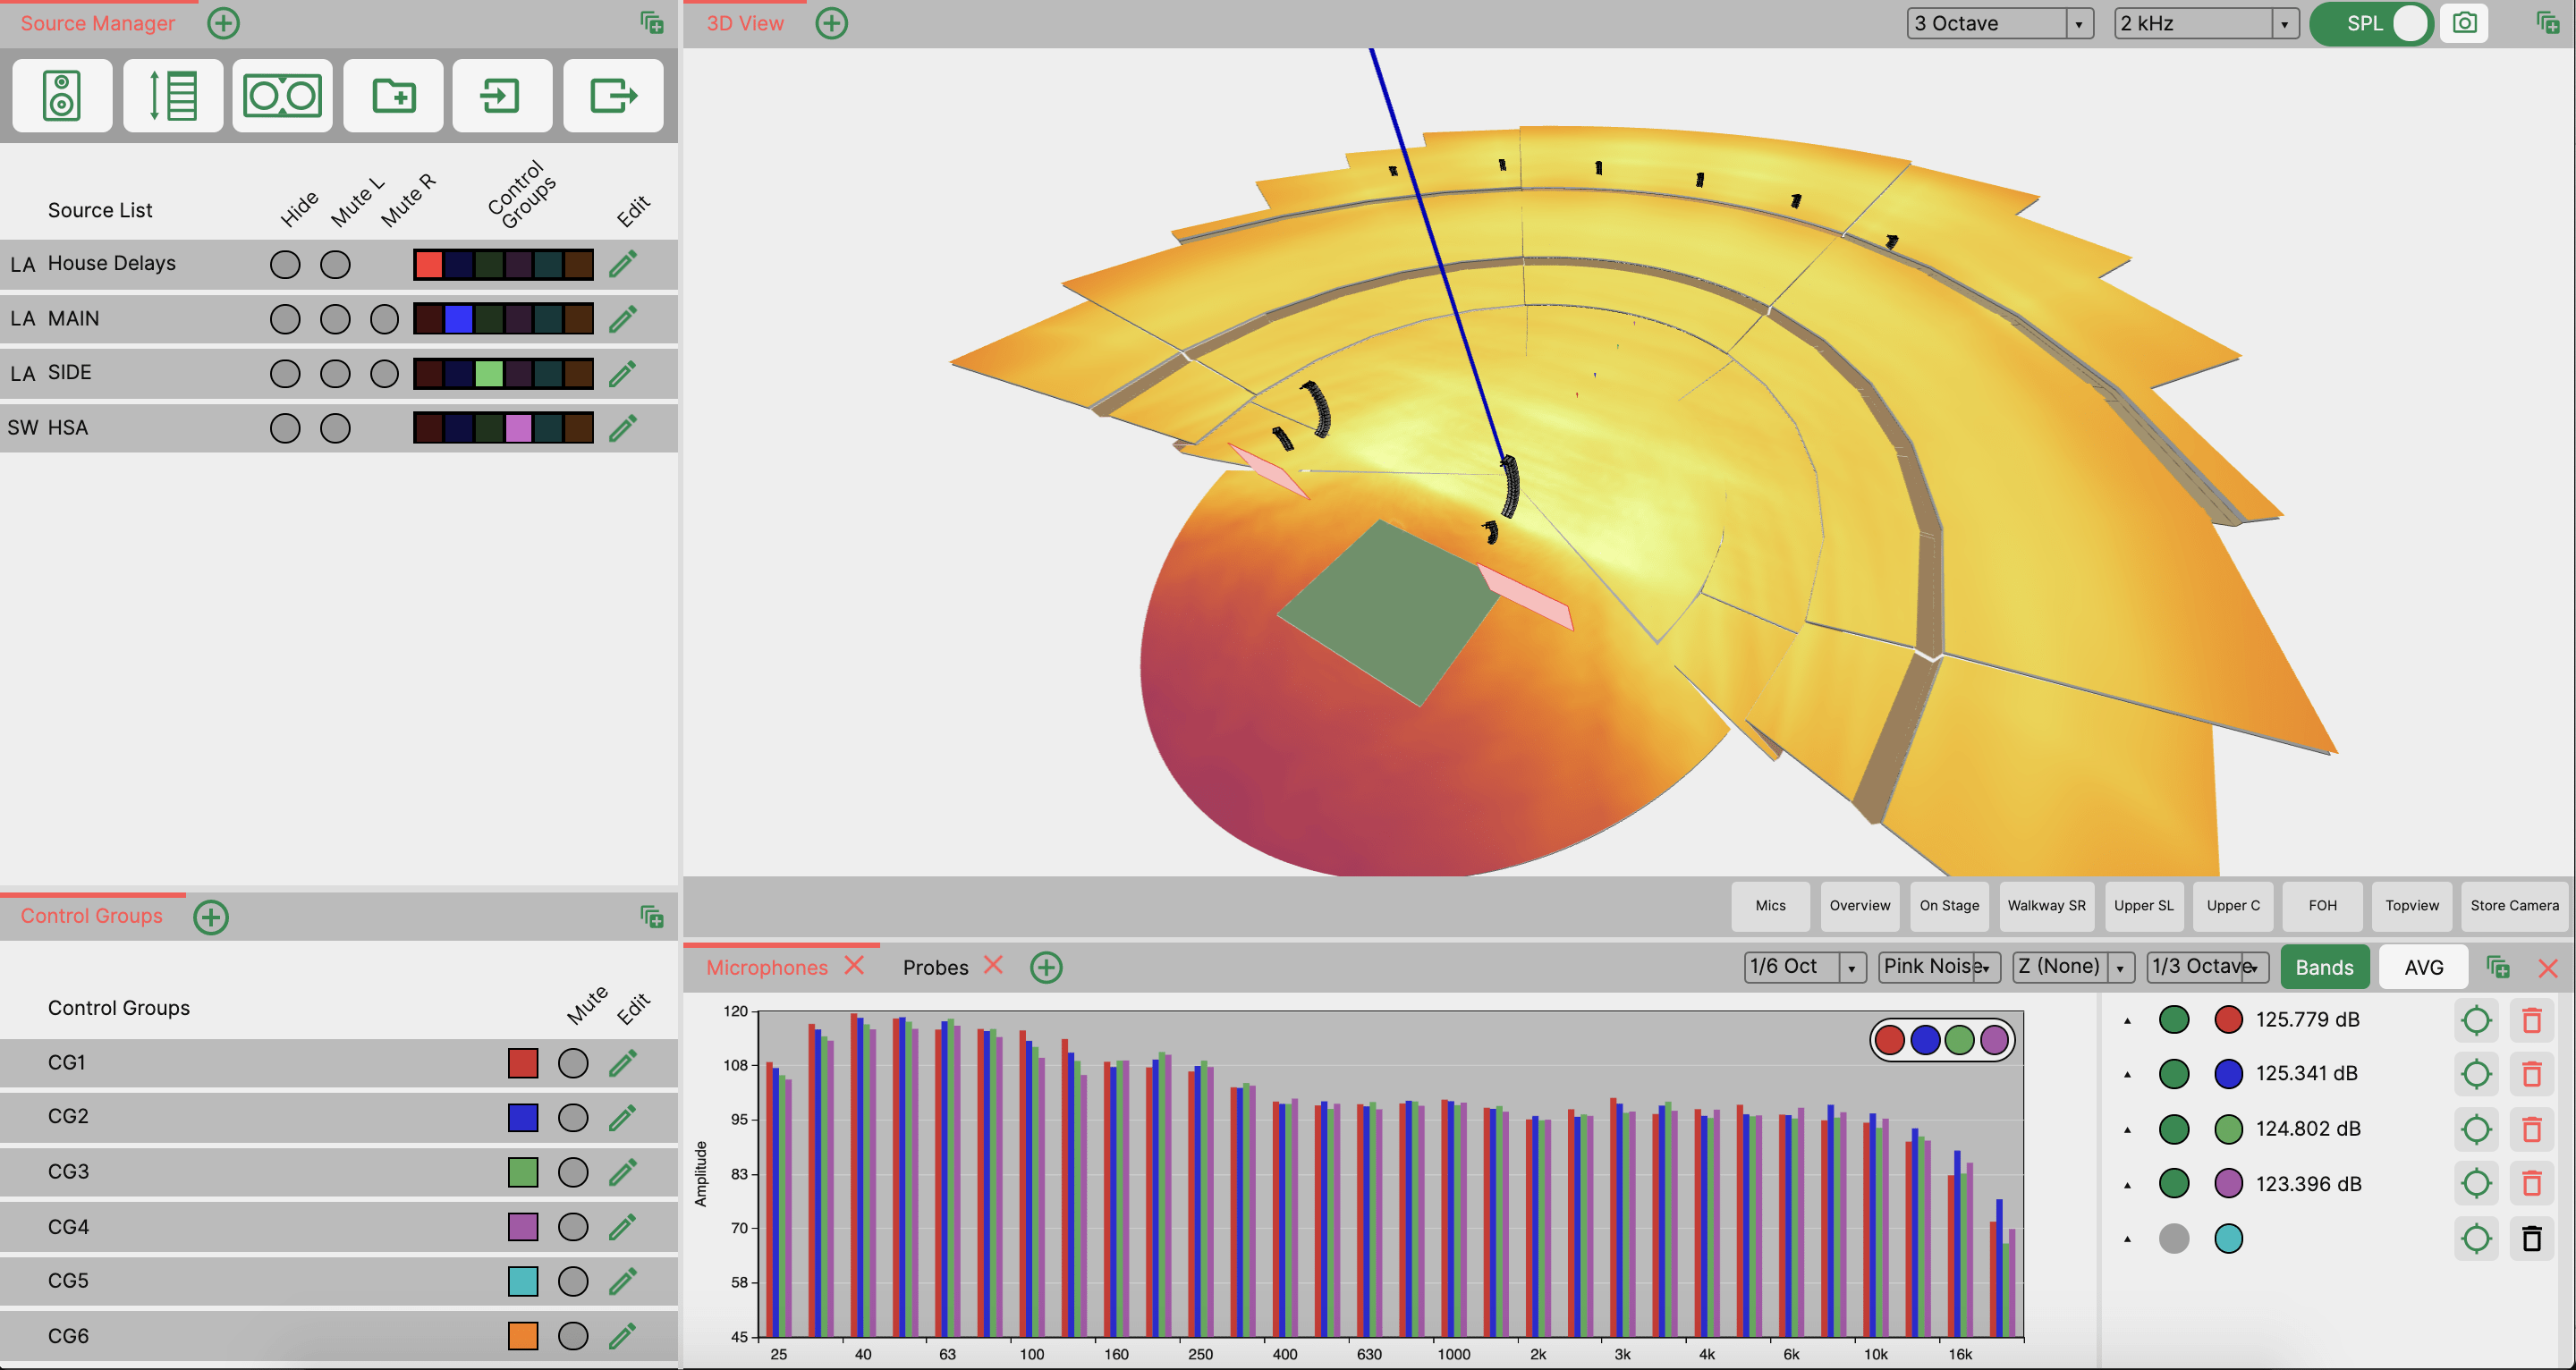Change the Pink Noise signal dropdown
The height and width of the screenshot is (1370, 2576).
pyautogui.click(x=1937, y=966)
